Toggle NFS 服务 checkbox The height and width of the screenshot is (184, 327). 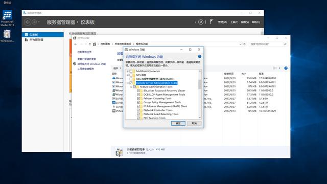131,75
